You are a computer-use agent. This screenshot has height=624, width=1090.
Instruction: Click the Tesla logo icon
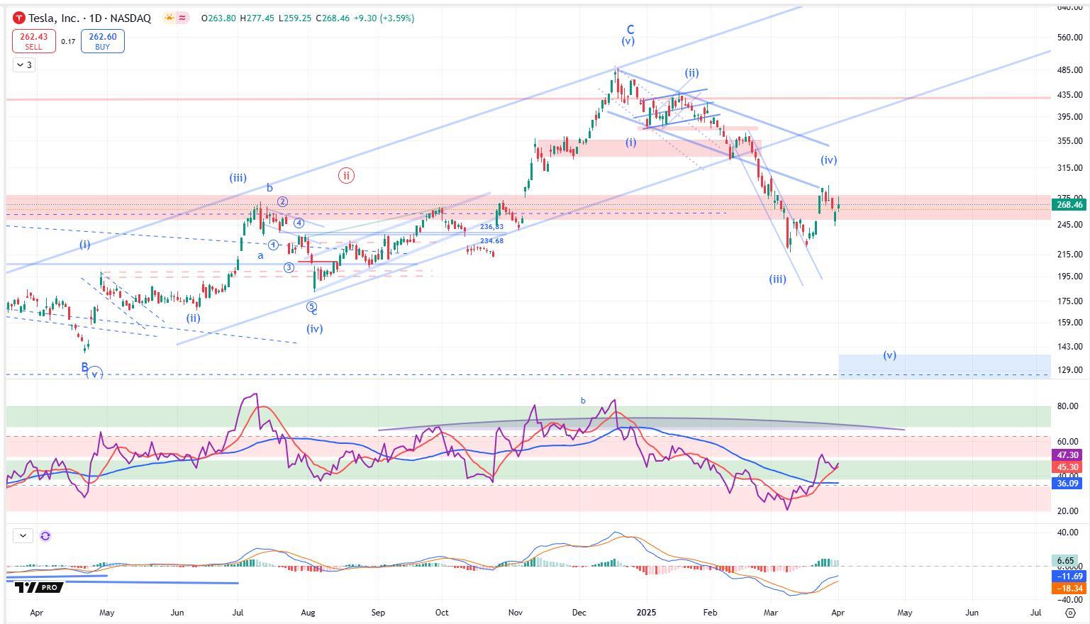(19, 18)
